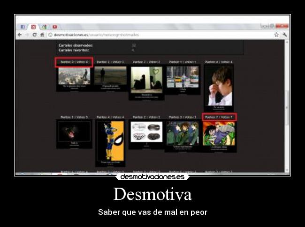Open the white poster with four patterned items
This screenshot has width=305, height=227.
point(146,134)
